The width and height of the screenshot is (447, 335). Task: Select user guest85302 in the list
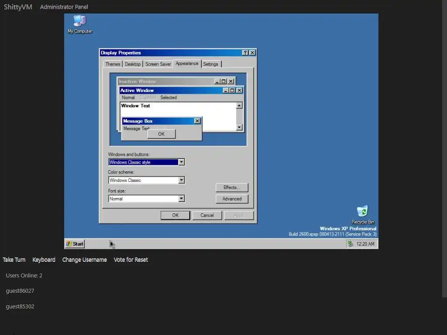pyautogui.click(x=20, y=307)
